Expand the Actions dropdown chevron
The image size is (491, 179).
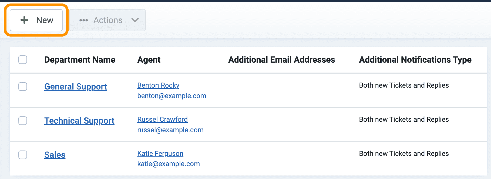(x=135, y=20)
